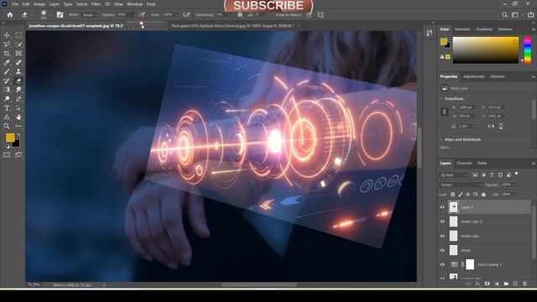Add a layer mask
This screenshot has height=302, width=537.
487,284
